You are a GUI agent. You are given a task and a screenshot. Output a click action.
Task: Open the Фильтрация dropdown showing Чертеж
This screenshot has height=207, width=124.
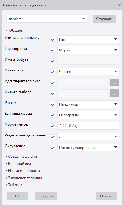[88, 71]
